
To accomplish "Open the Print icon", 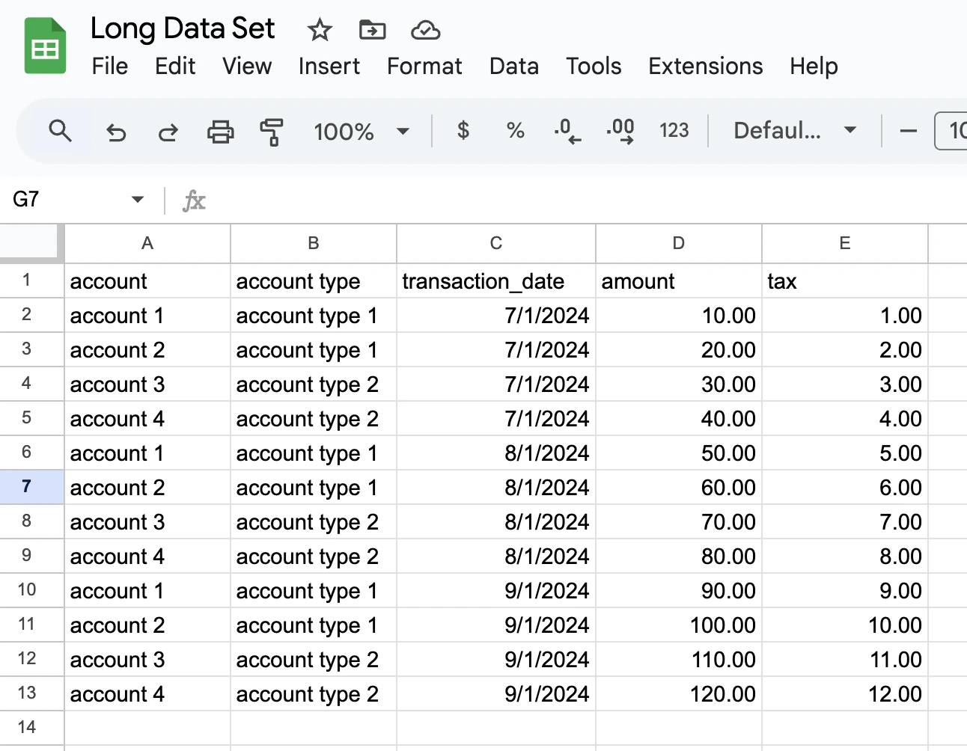I will click(x=220, y=132).
